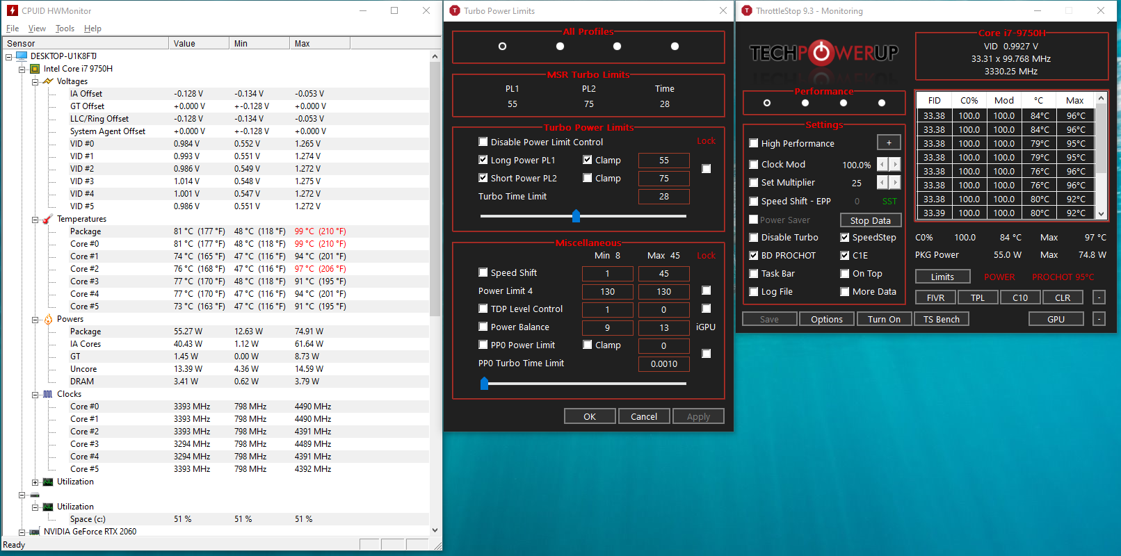Decrease Clock Mod with left arrow

point(882,164)
